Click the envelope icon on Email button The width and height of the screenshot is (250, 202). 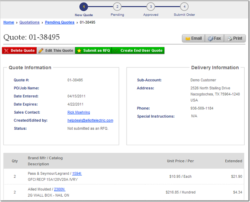coord(188,38)
